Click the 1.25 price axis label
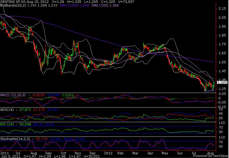The width and height of the screenshot is (229, 158). click(x=222, y=89)
